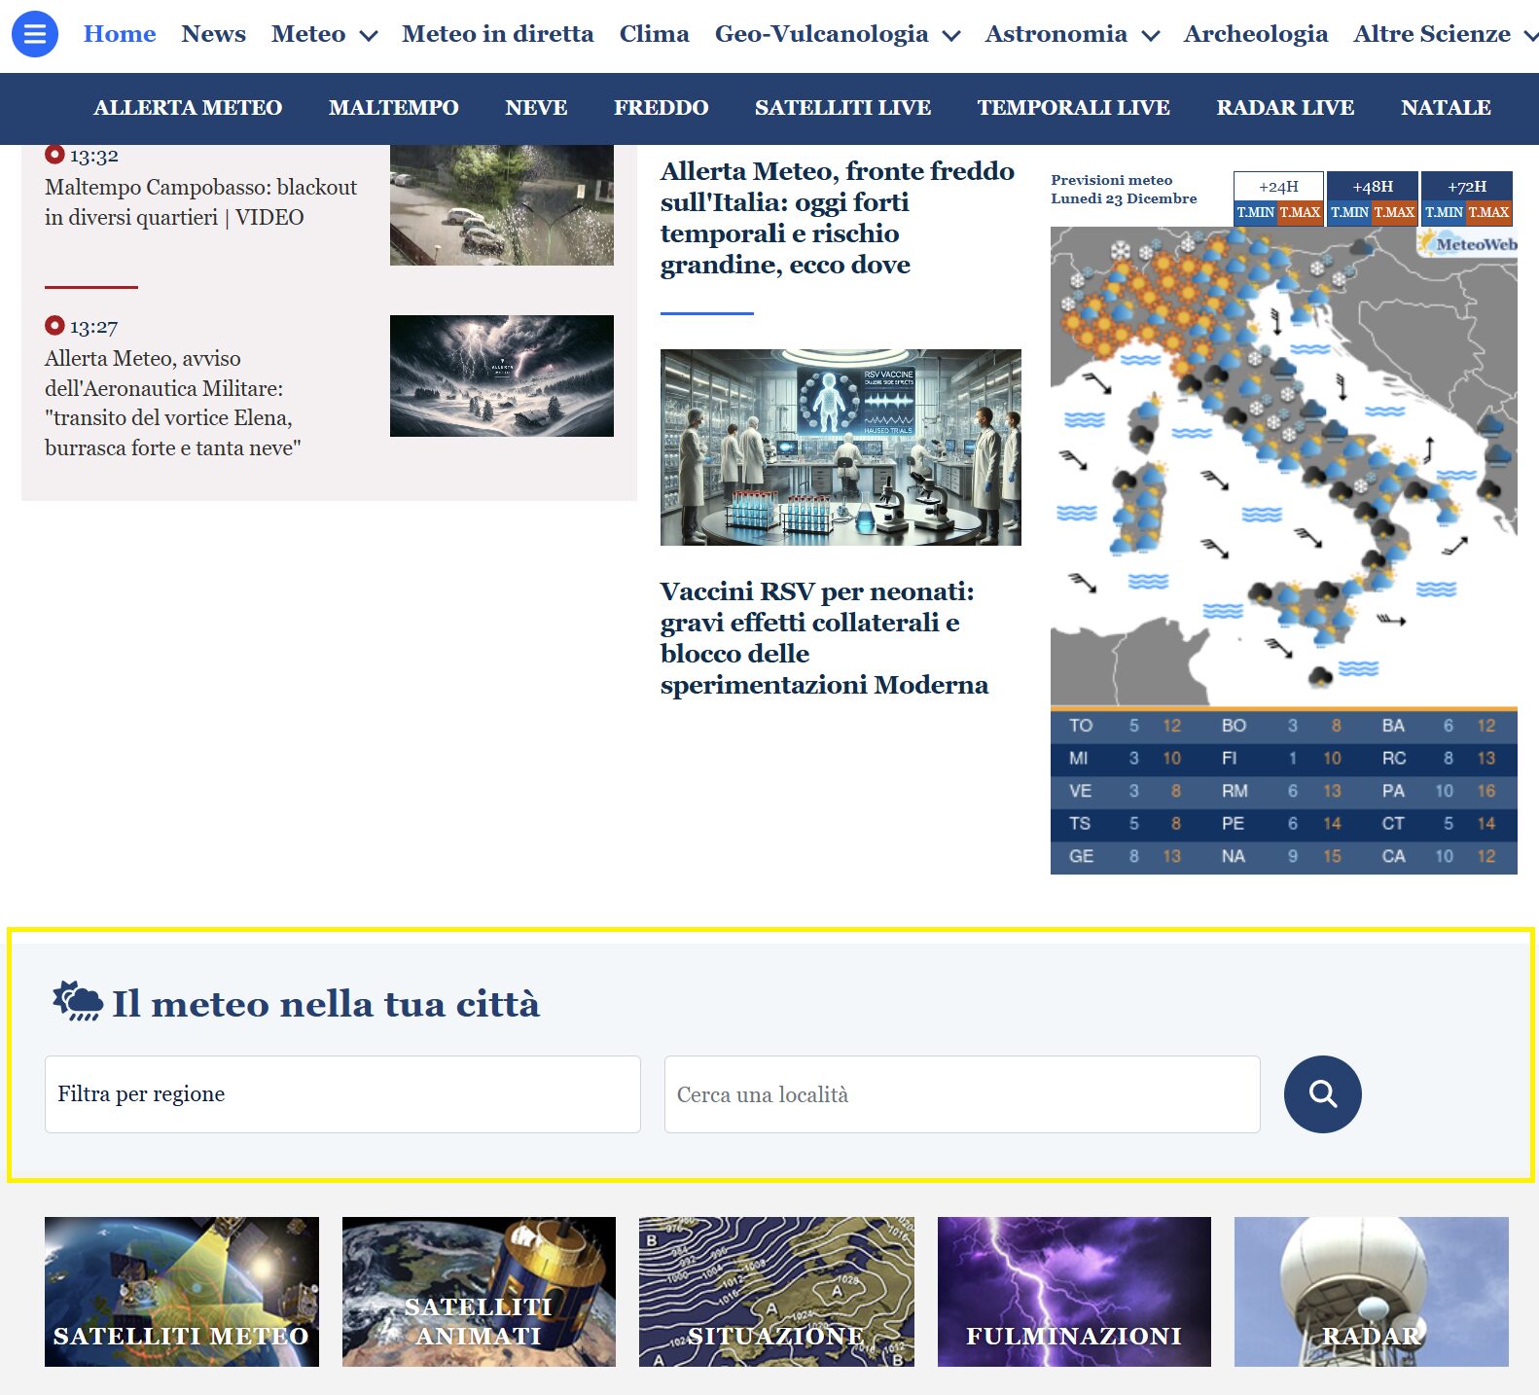1539x1395 pixels.
Task: Open Aeronautica Militare vortice Elena article
Action: (x=173, y=403)
